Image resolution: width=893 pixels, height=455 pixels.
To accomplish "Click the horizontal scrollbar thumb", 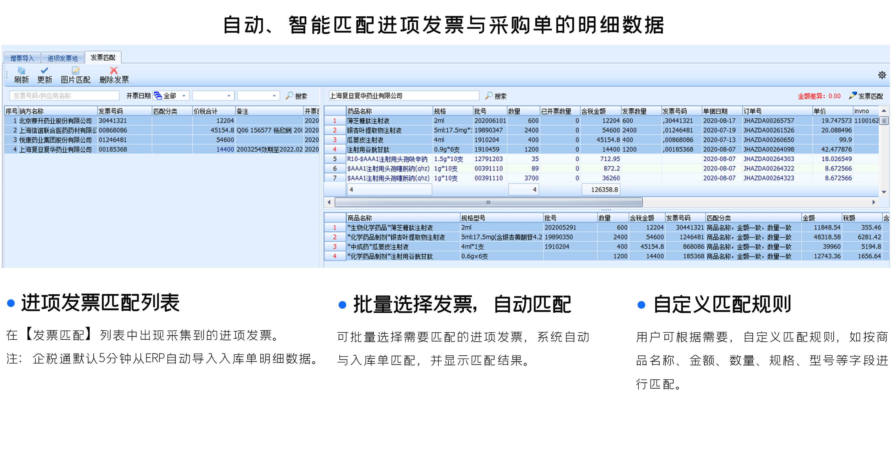I will coord(488,202).
